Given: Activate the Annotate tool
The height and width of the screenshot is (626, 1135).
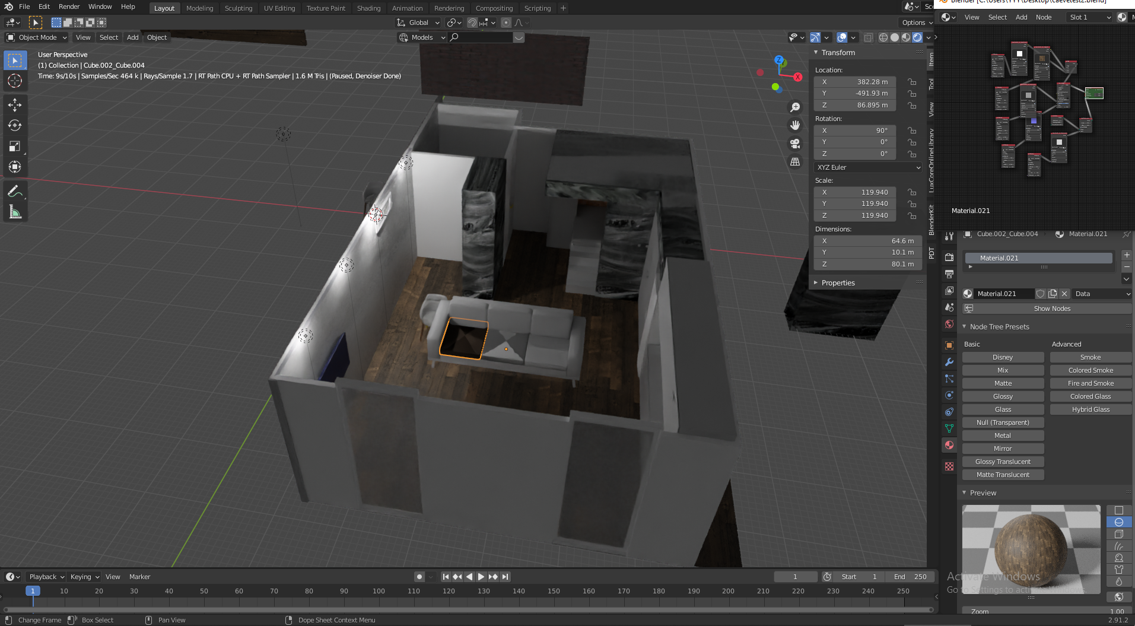Looking at the screenshot, I should pyautogui.click(x=15, y=191).
